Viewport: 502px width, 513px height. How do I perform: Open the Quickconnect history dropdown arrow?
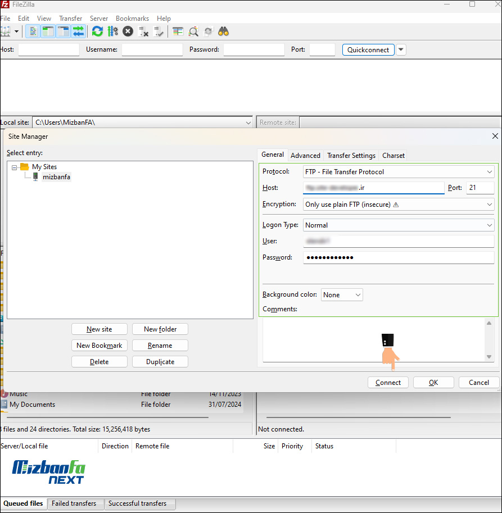tap(401, 50)
